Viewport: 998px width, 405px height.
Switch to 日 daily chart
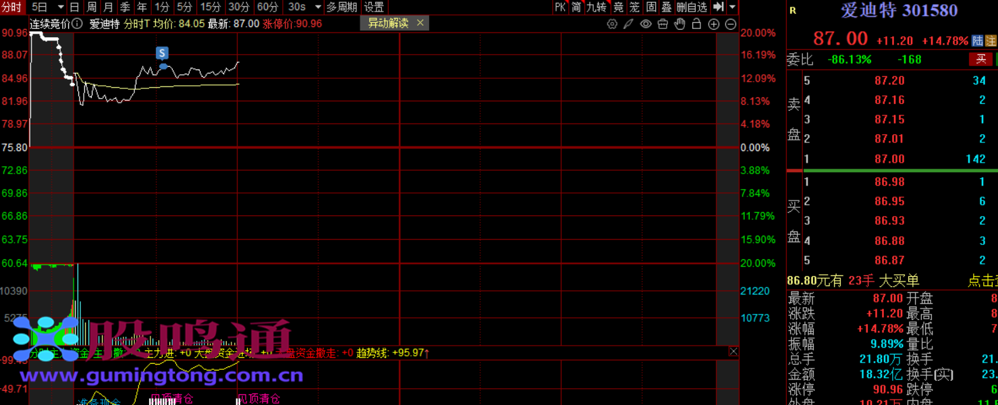[x=74, y=7]
